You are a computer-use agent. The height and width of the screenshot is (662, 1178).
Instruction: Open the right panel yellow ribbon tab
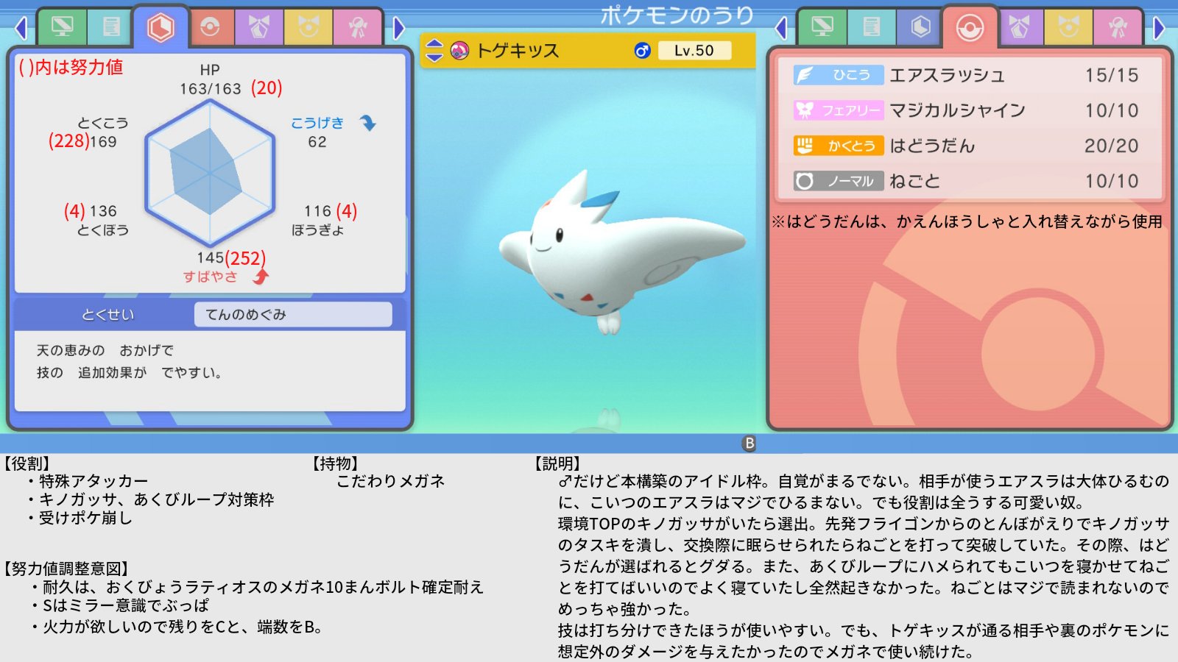pos(1068,27)
